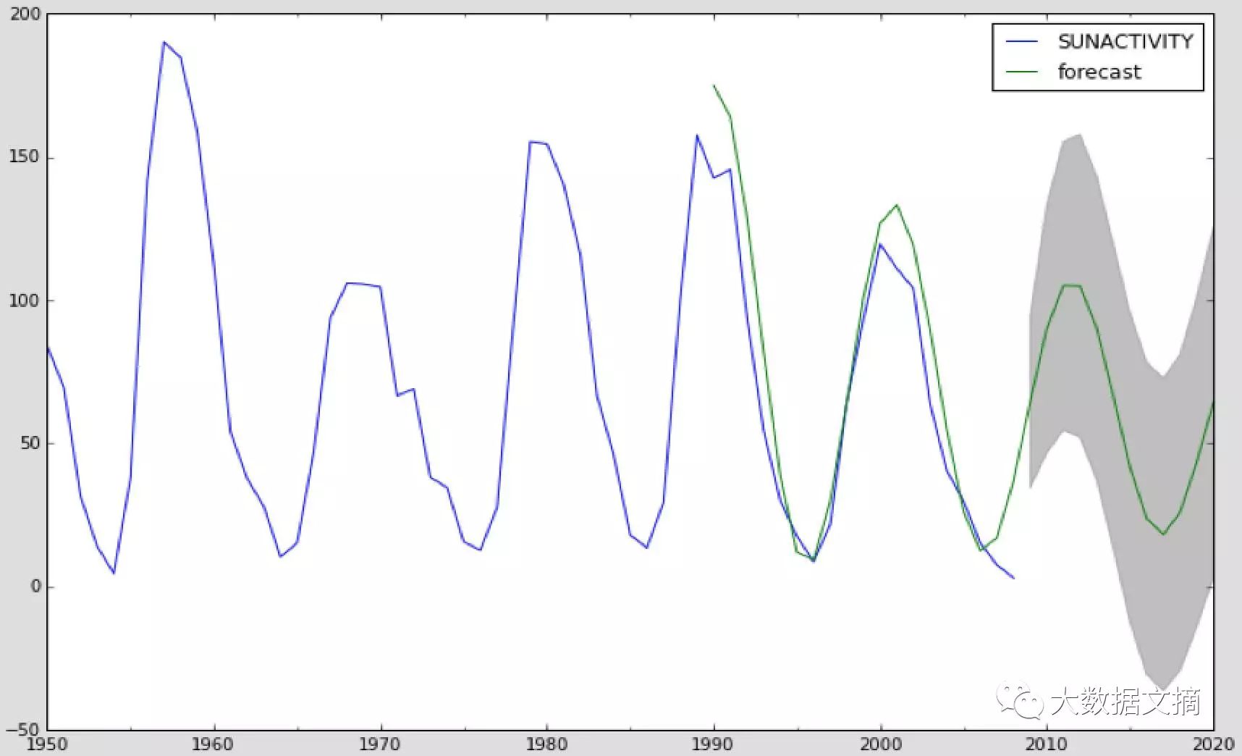Click the y-axis label 50

coord(30,443)
